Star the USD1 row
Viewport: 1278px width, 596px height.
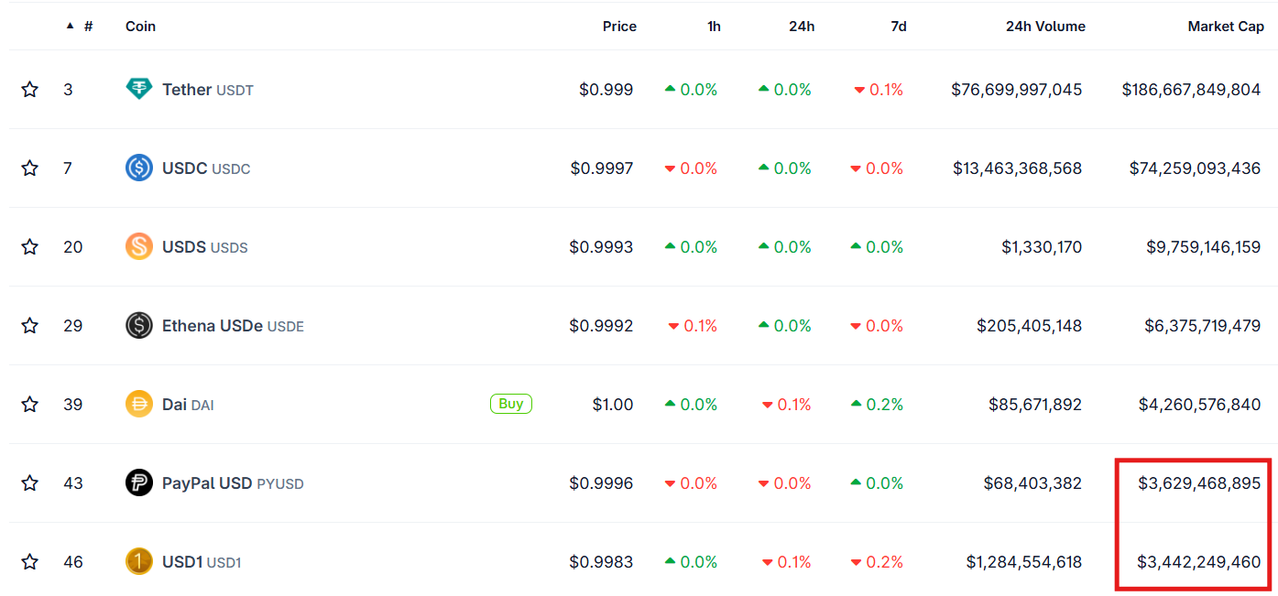[x=30, y=562]
